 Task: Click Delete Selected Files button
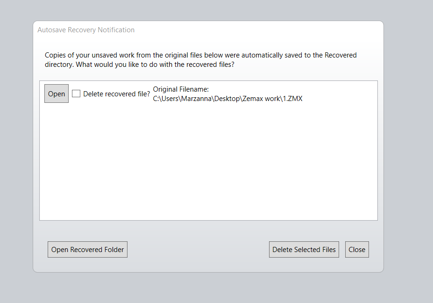(x=304, y=249)
